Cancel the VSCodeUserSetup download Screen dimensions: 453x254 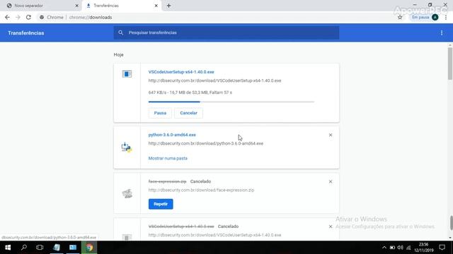189,113
